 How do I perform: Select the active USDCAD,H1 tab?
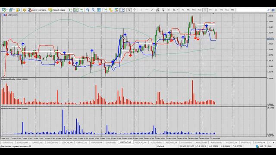click(x=125, y=143)
